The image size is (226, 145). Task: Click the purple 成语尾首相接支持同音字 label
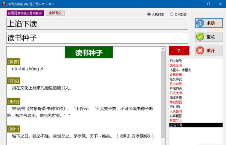(x=25, y=13)
